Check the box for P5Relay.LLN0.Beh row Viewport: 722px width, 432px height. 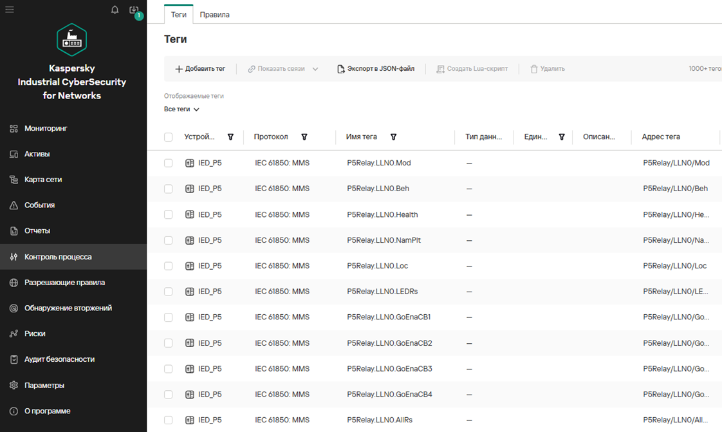(169, 189)
